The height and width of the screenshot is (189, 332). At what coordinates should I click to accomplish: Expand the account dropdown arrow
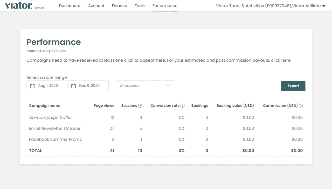tap(324, 6)
